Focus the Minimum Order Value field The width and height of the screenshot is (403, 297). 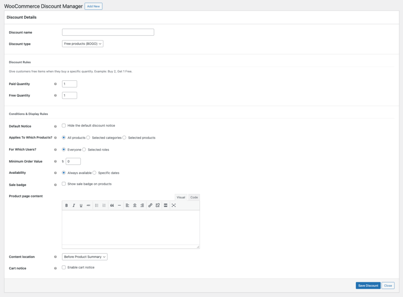tap(73, 161)
